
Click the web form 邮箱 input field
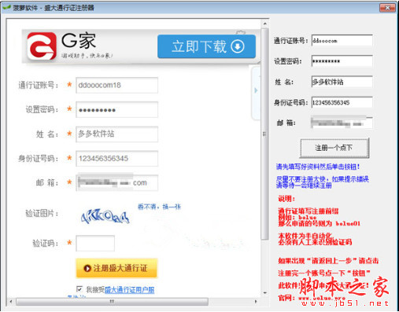pyautogui.click(x=117, y=182)
